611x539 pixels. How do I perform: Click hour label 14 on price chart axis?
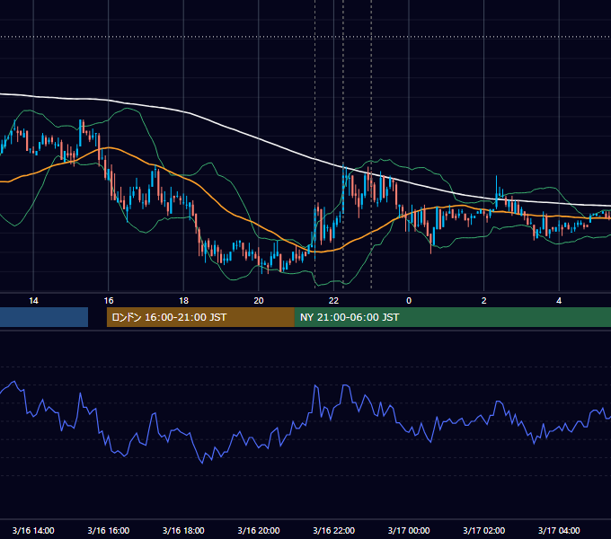(33, 301)
